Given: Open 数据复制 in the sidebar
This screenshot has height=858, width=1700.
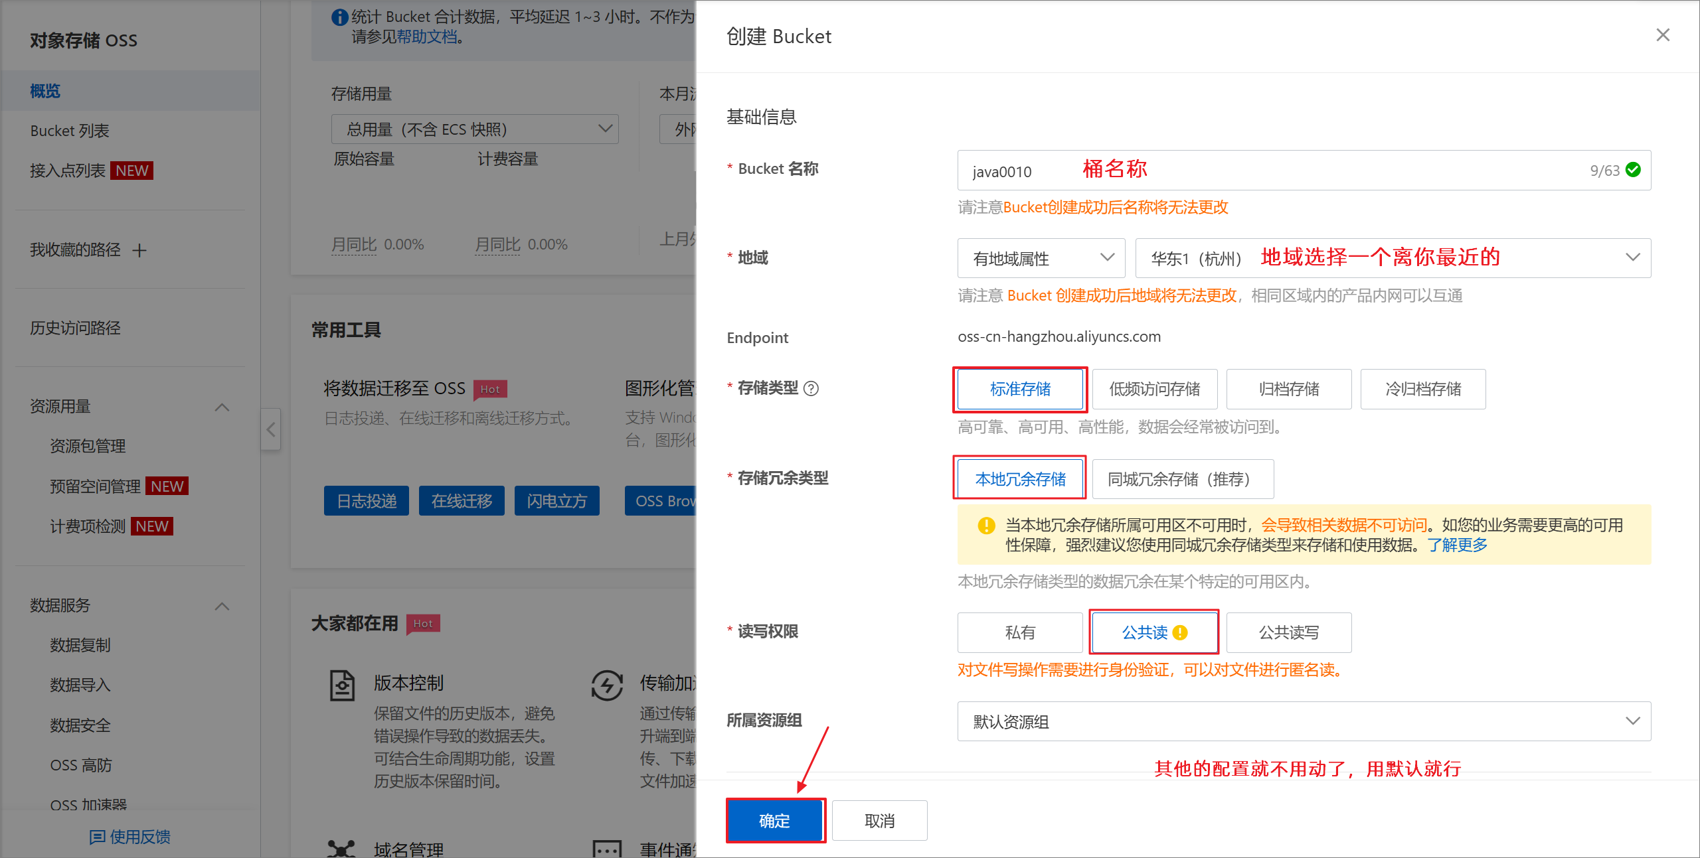Looking at the screenshot, I should (80, 645).
